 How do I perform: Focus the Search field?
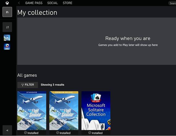tap(172, 3)
